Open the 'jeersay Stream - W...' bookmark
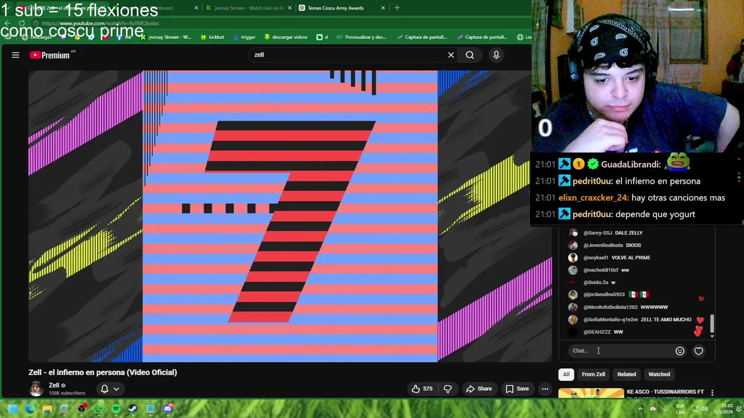This screenshot has width=744, height=418. 164,37
